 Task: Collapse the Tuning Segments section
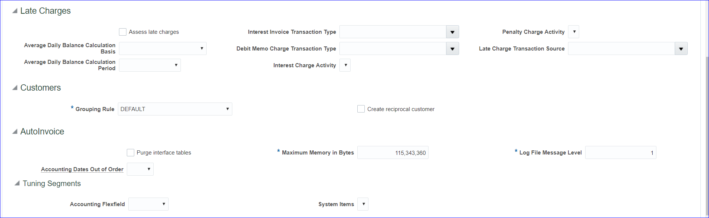click(x=17, y=184)
